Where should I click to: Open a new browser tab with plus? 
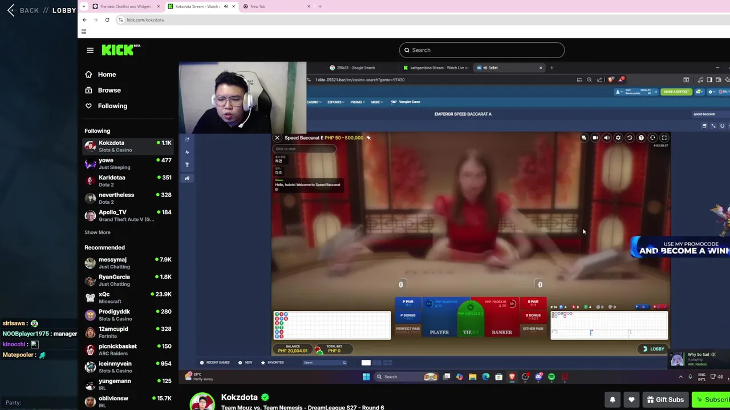(320, 6)
